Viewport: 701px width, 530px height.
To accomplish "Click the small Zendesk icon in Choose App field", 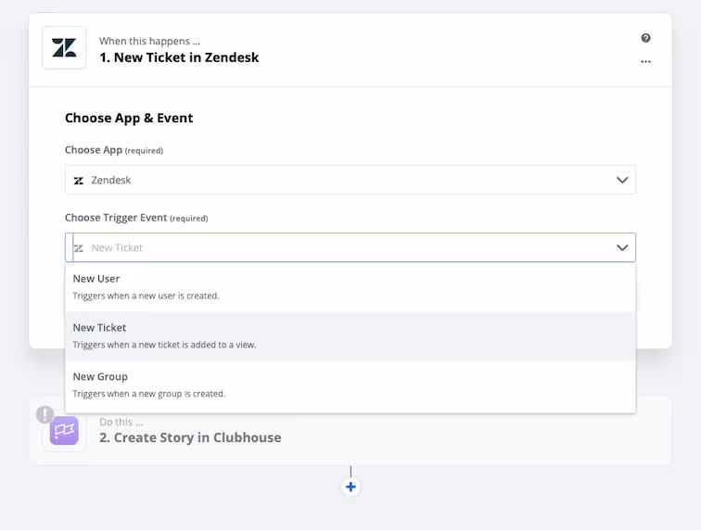I will [79, 181].
